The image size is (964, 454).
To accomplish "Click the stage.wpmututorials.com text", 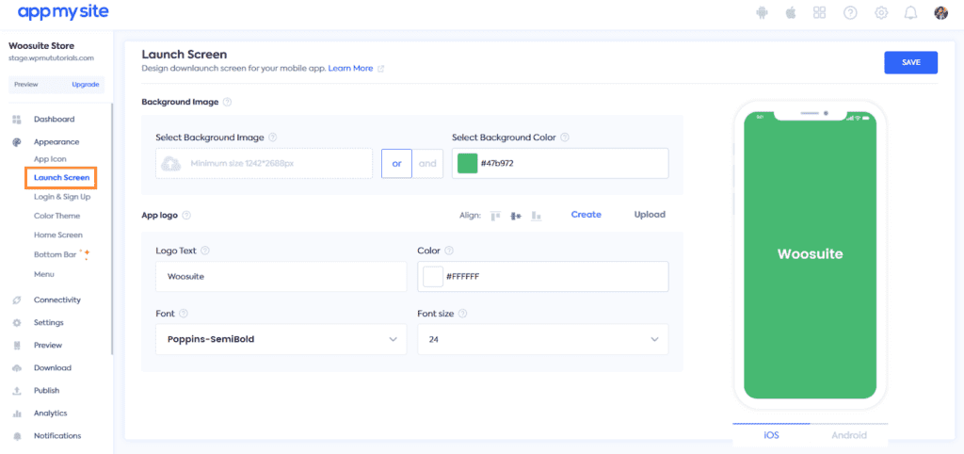I will [51, 58].
